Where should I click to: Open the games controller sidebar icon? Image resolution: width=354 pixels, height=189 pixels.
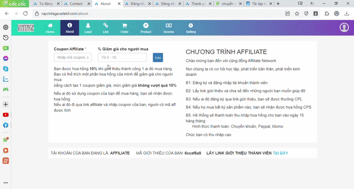tap(5, 89)
